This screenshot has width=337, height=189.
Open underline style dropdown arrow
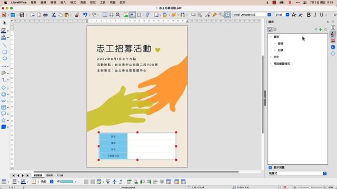tap(326, 15)
